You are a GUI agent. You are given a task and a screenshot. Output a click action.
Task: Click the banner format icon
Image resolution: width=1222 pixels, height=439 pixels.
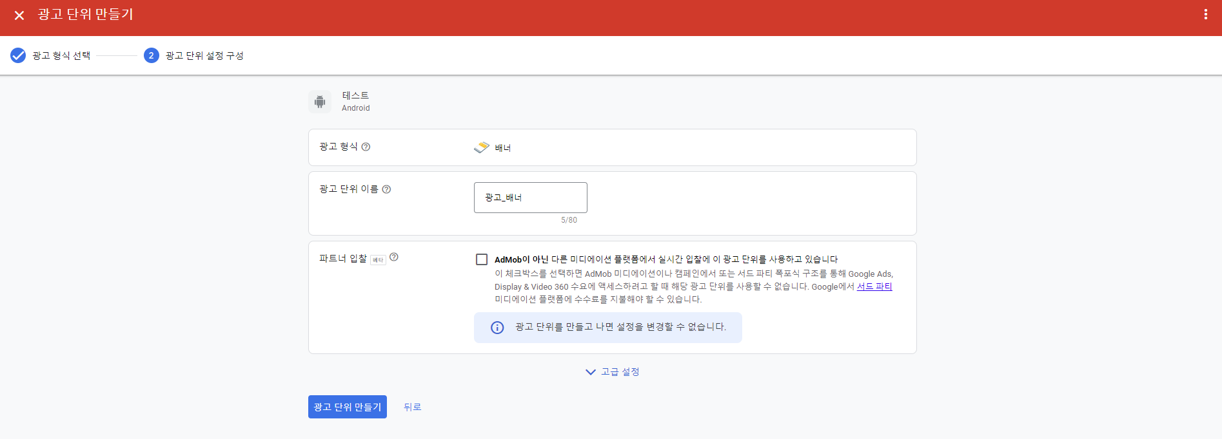482,147
